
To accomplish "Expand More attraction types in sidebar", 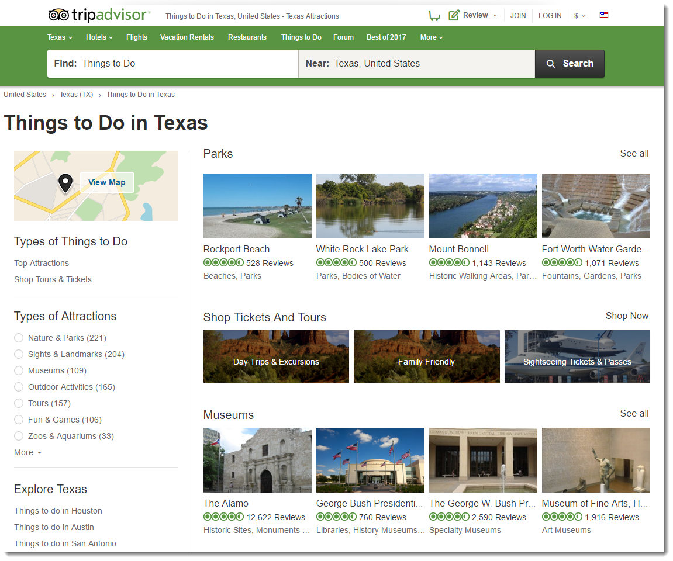I will (28, 452).
